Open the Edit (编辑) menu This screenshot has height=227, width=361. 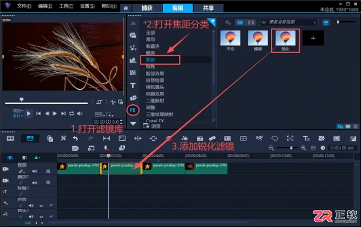coord(45,6)
